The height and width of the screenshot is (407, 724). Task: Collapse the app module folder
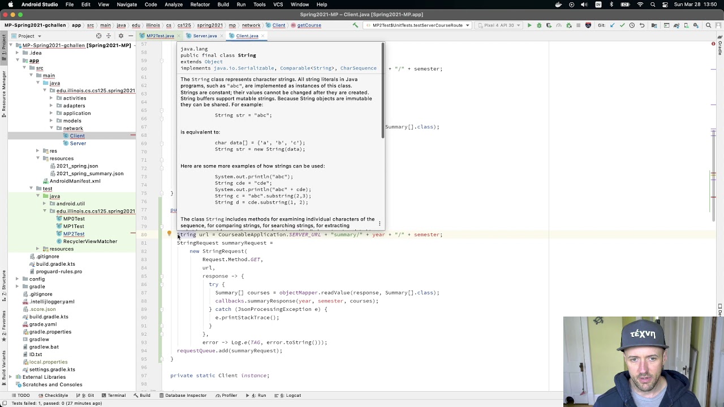[x=18, y=60]
